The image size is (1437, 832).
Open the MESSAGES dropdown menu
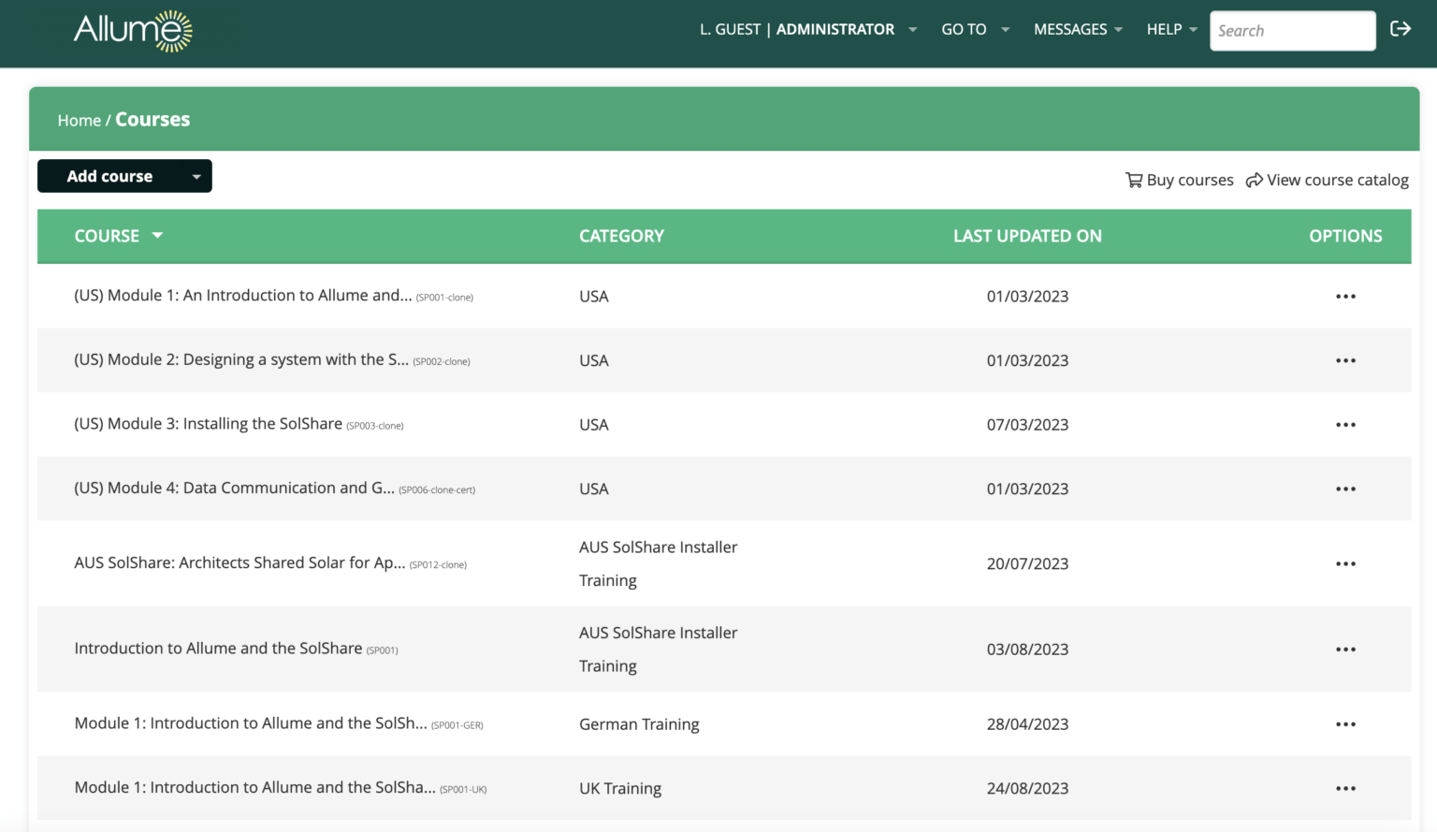pyautogui.click(x=1078, y=29)
